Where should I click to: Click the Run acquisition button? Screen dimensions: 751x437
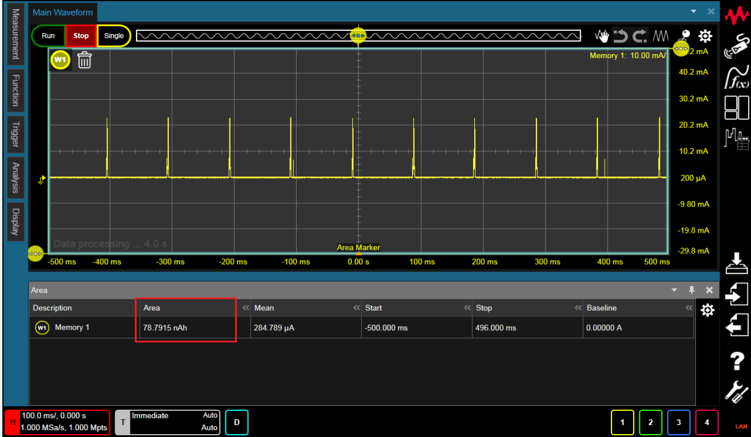point(48,36)
